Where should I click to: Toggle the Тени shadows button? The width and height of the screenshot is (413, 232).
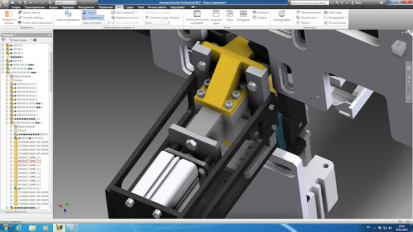[89, 12]
